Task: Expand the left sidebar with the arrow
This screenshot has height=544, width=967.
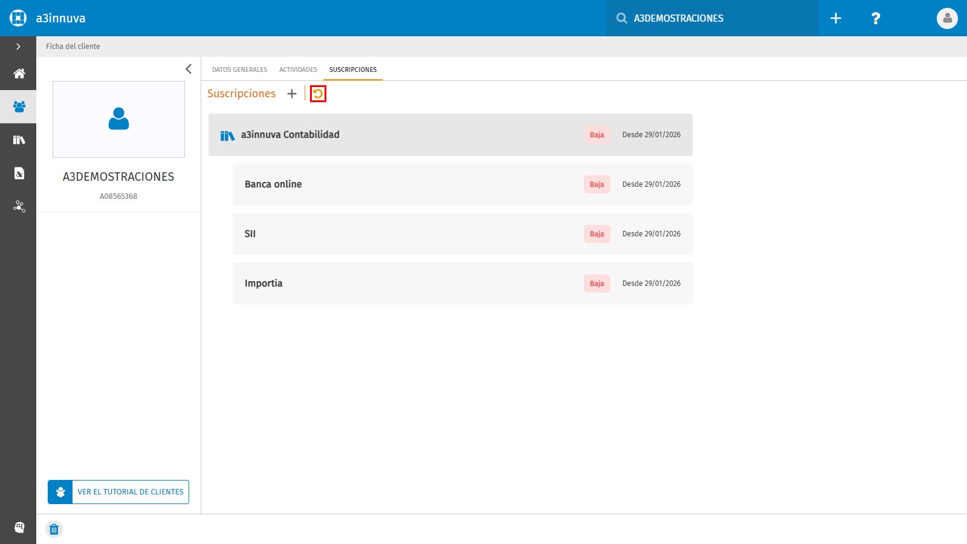Action: pos(18,47)
